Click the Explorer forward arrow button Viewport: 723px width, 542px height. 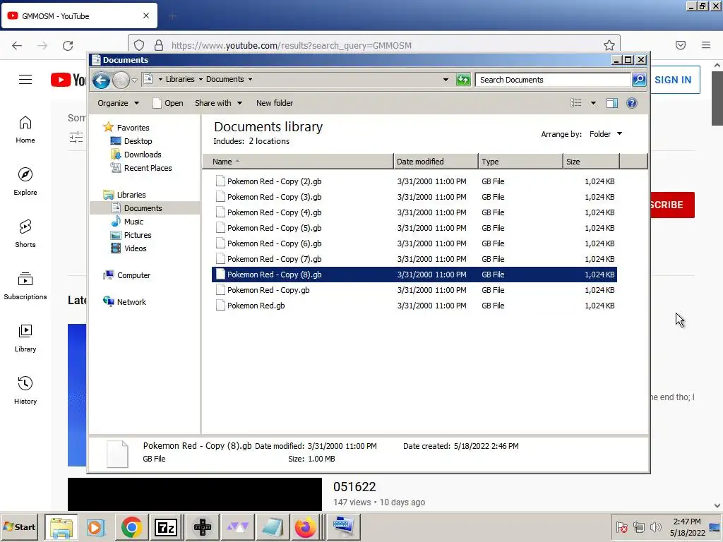coord(121,80)
